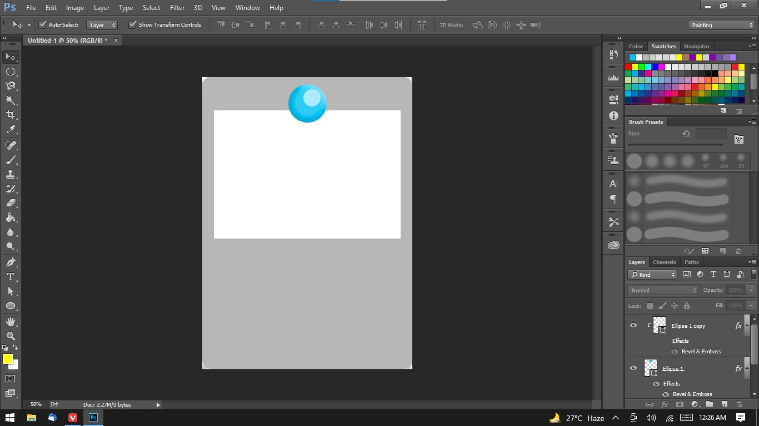Screen dimensions: 759x426
Task: Delete layer with Layers panel trash icon
Action: pos(739,404)
